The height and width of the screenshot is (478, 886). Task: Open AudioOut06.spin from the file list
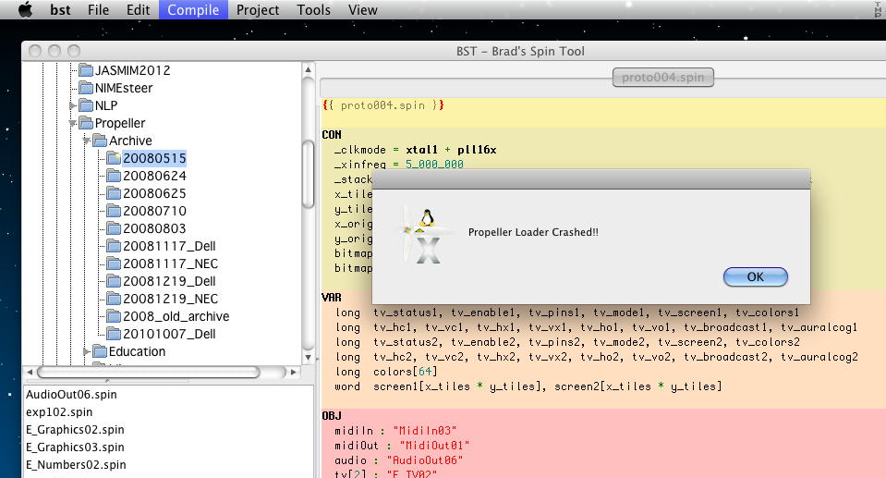[72, 395]
